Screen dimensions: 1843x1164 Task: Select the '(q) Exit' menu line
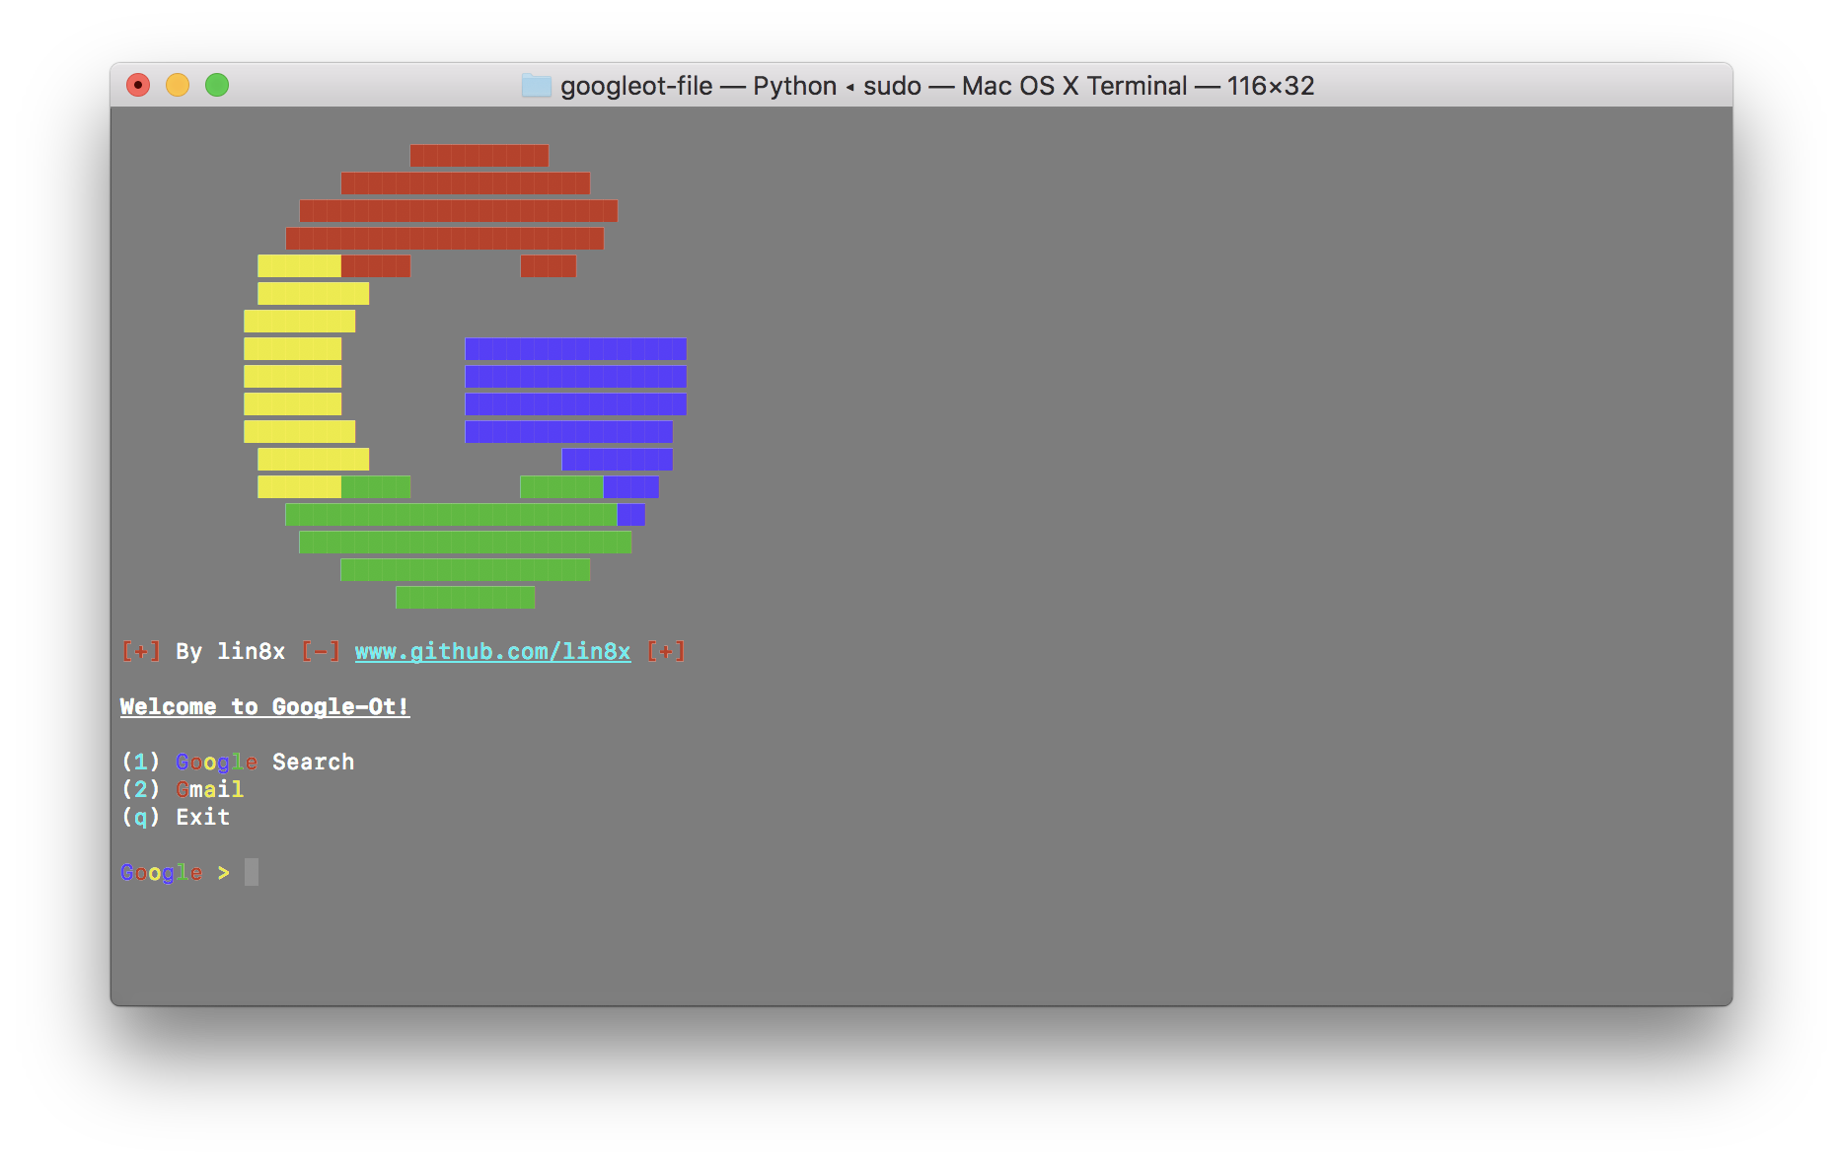[176, 818]
